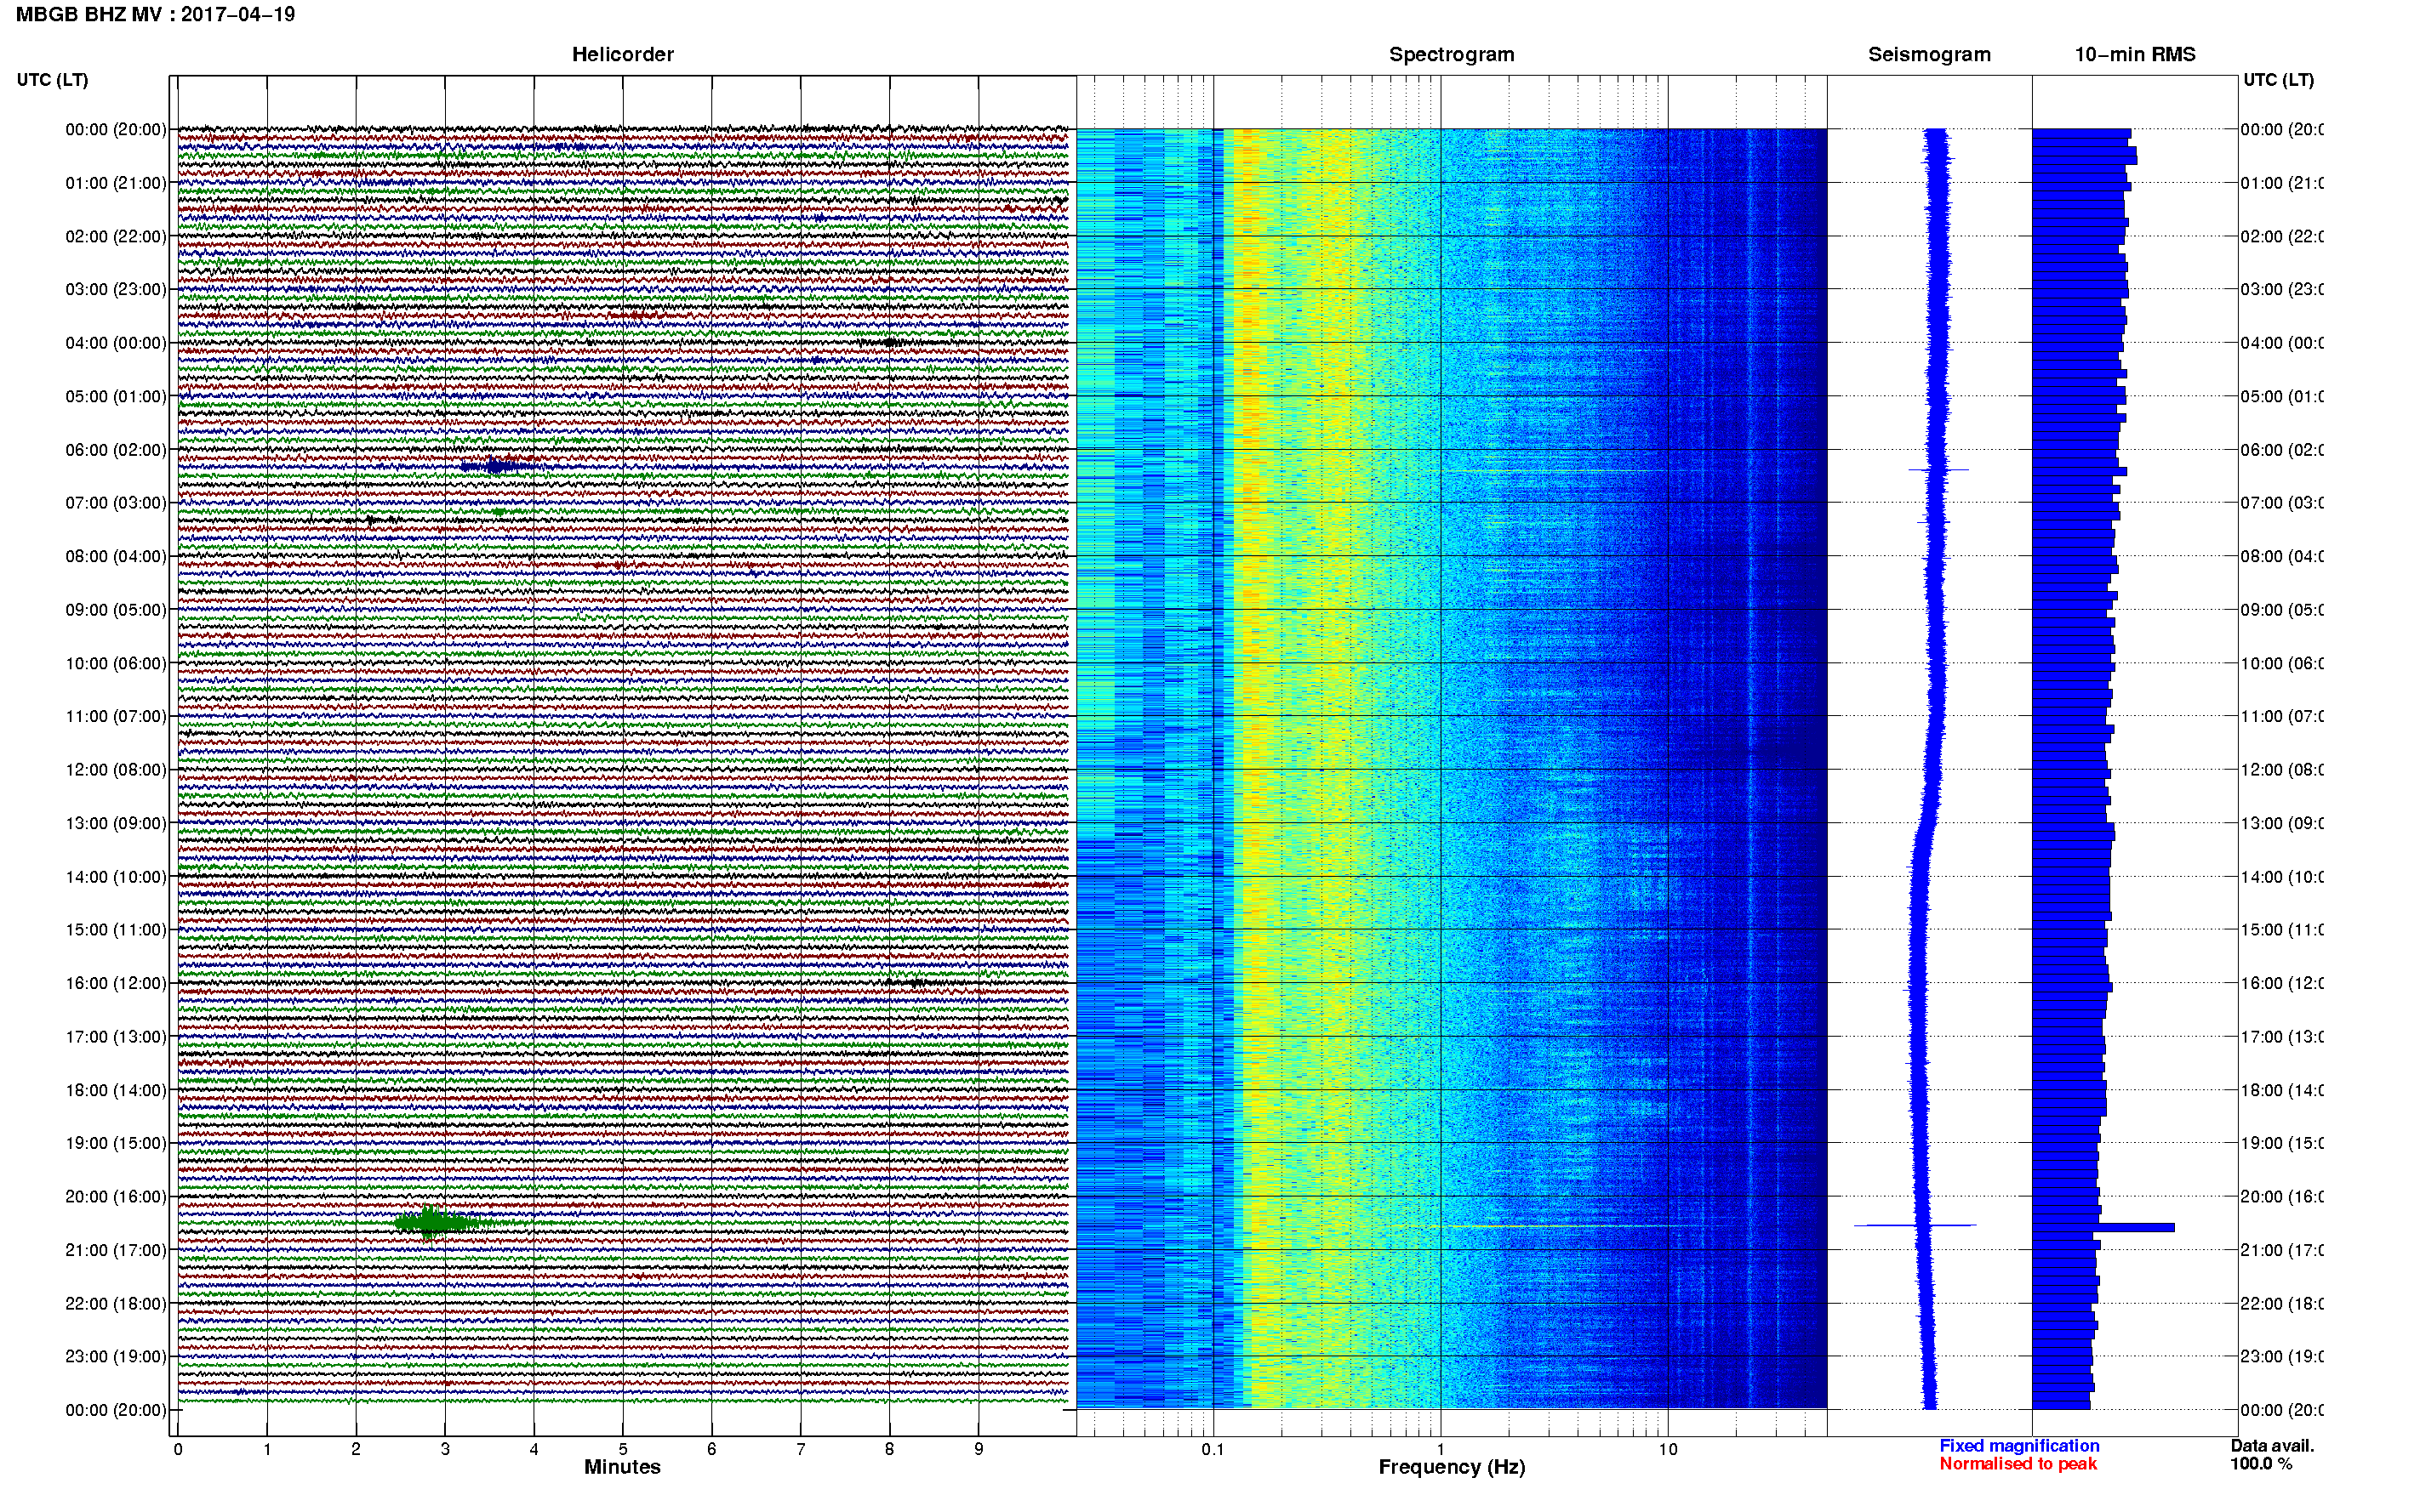Click the 'Minutes' axis title under helicorder
The width and height of the screenshot is (2420, 1512).
click(x=622, y=1467)
